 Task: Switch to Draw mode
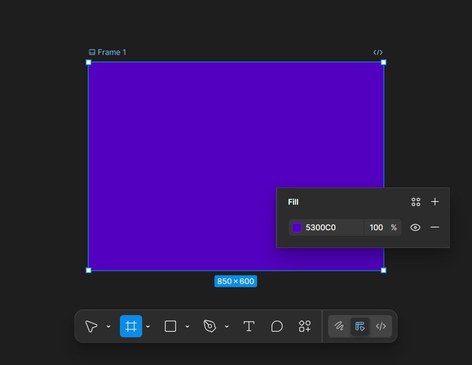339,326
